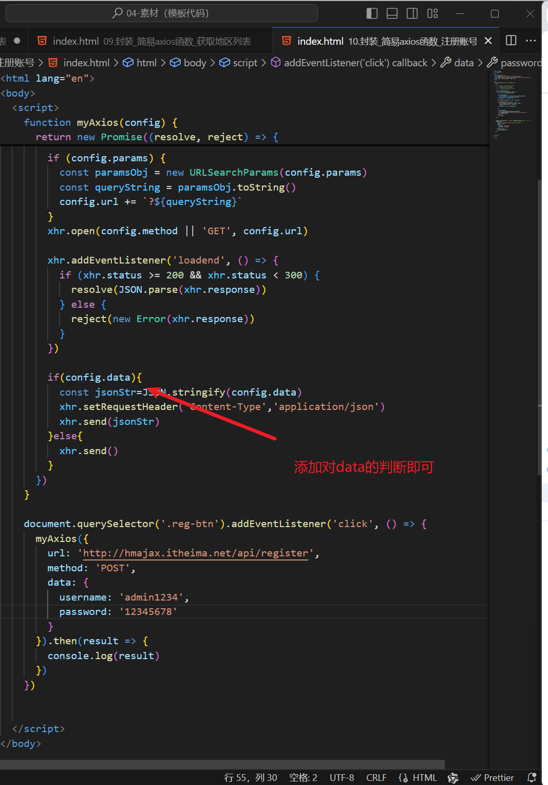Click the password value '12345678'
The height and width of the screenshot is (785, 548).
click(x=148, y=612)
